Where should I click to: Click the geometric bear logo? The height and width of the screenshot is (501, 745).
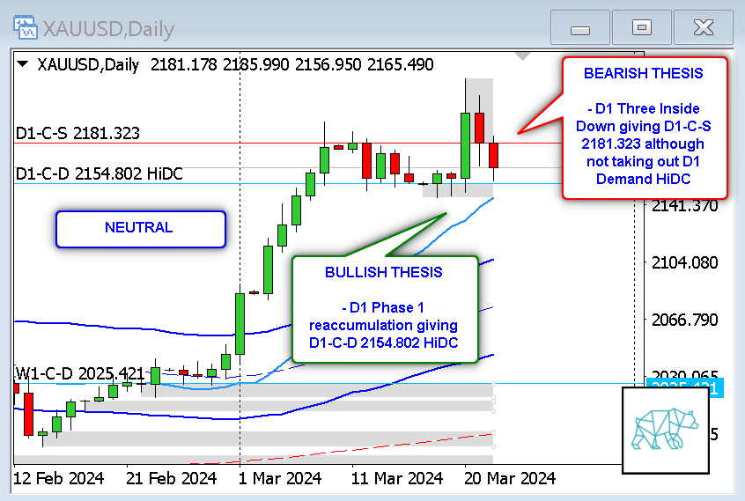pos(666,431)
